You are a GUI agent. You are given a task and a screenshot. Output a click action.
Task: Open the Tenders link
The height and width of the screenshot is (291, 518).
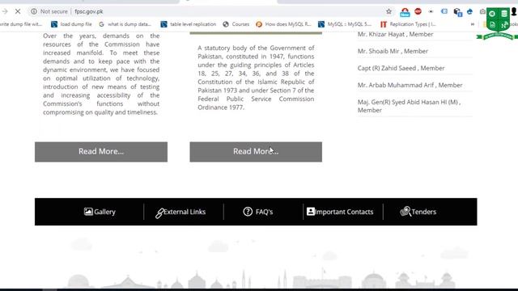coord(418,212)
